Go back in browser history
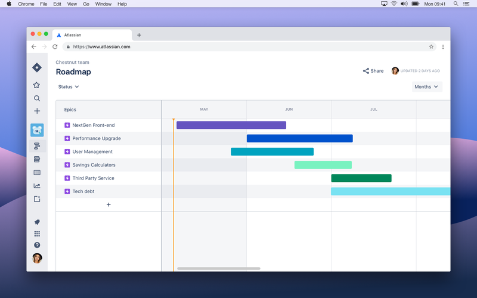Image resolution: width=477 pixels, height=298 pixels. pyautogui.click(x=34, y=46)
